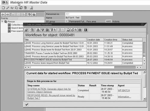This screenshot has width=150, height=111.
Task: Click the Find binoculars icon in workflows toolbar
Action: (x=47, y=30)
